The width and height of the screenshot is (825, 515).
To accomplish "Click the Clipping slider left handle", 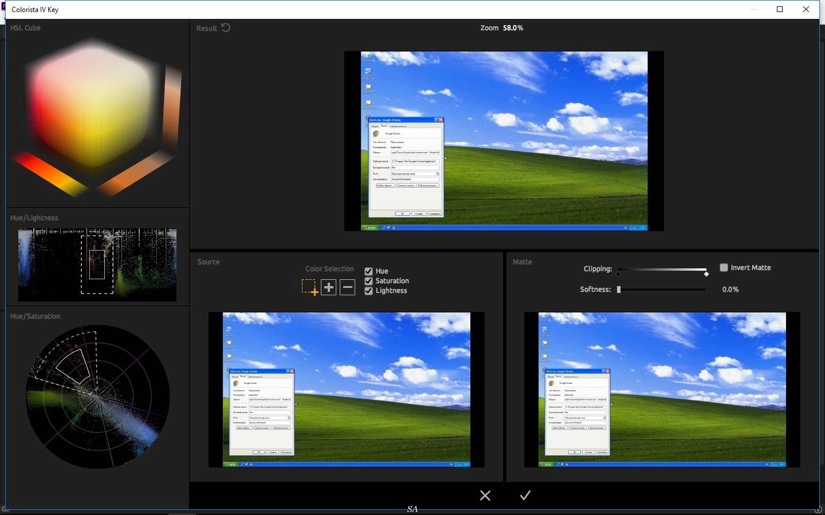I will tap(618, 274).
